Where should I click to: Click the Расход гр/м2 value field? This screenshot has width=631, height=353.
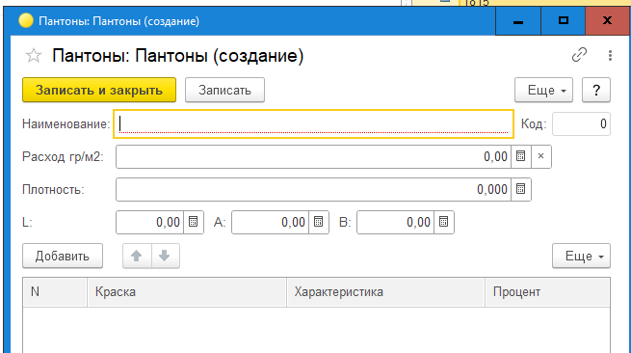313,156
